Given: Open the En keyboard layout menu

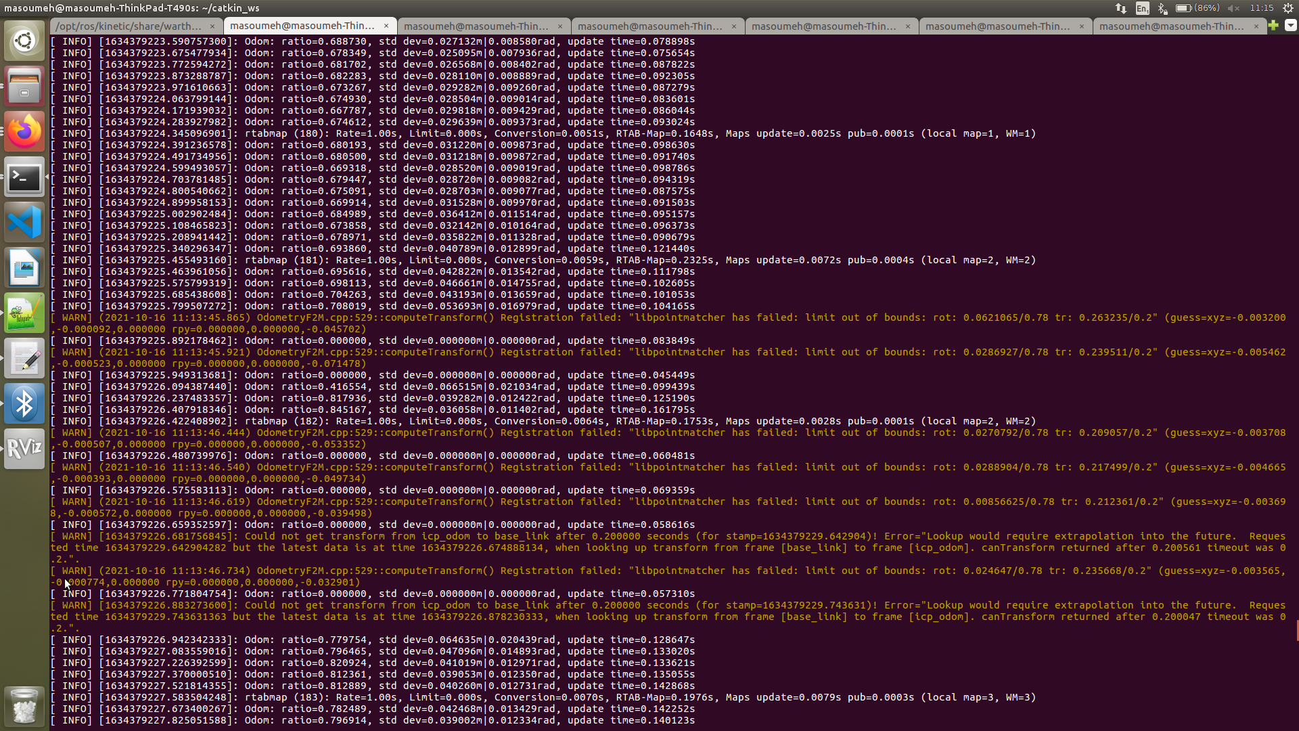Looking at the screenshot, I should click(1142, 8).
